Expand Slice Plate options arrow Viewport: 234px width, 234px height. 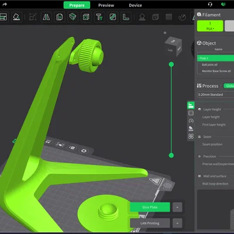pos(177,207)
